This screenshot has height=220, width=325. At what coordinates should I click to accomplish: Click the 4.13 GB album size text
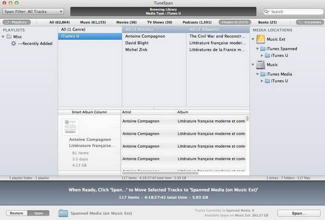pos(79,165)
